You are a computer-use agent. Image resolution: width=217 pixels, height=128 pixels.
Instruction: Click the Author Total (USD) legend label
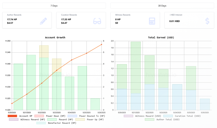click(x=168, y=120)
